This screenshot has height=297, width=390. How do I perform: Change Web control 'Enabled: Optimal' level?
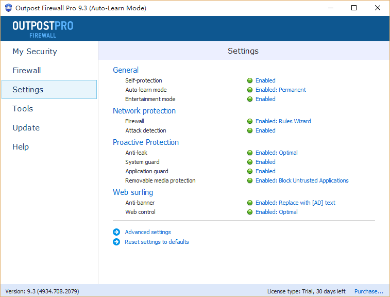coord(276,212)
